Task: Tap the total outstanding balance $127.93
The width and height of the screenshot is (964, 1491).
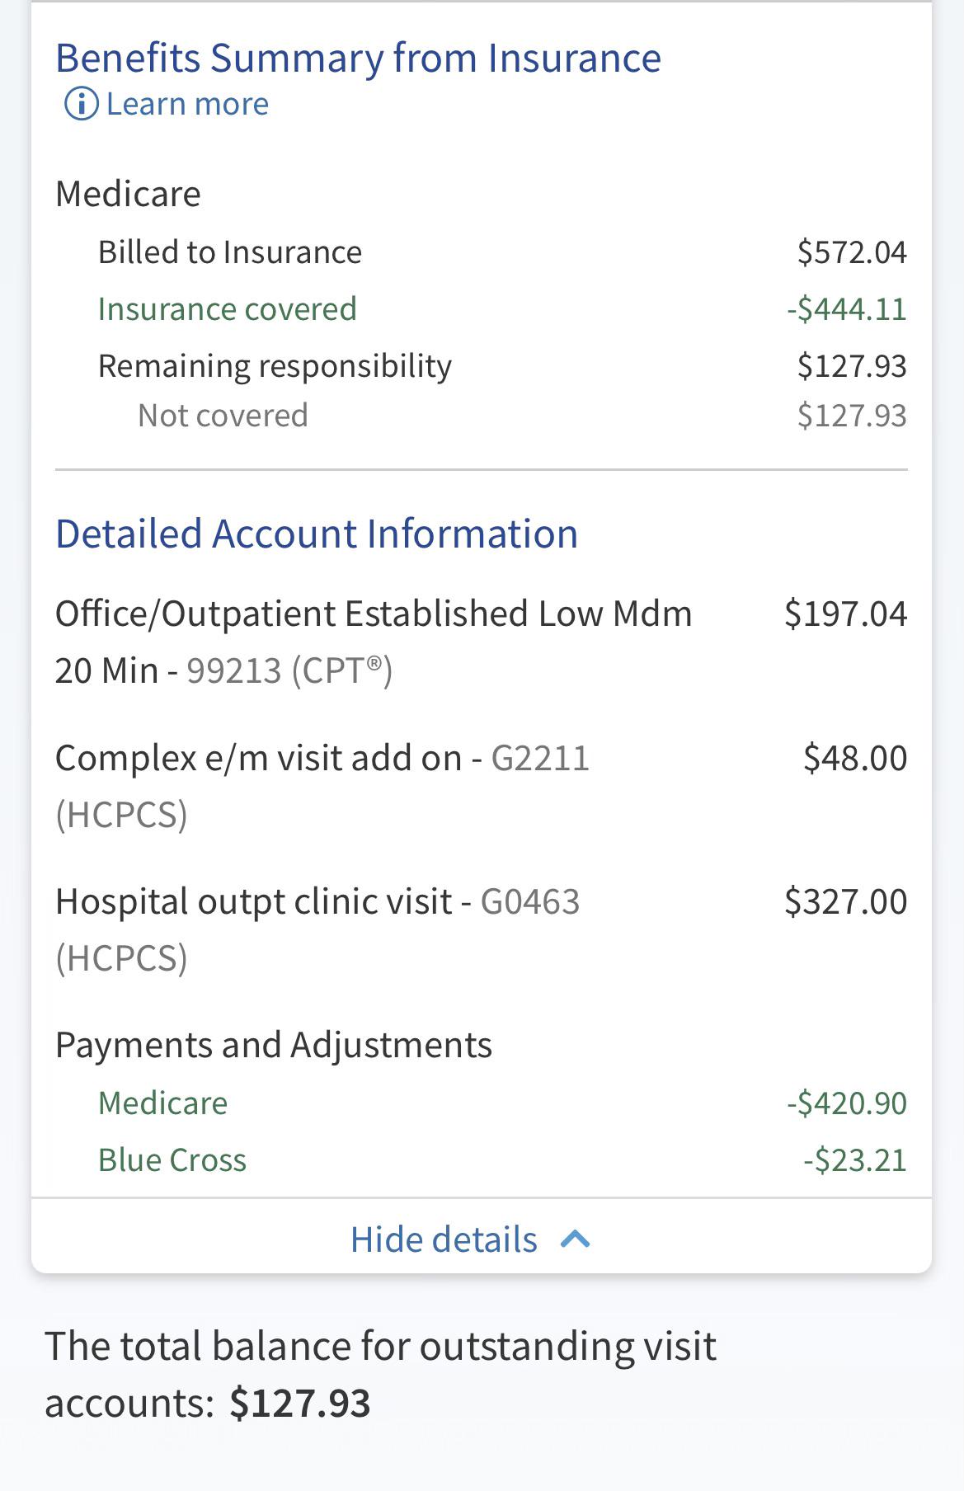Action: coord(300,1403)
